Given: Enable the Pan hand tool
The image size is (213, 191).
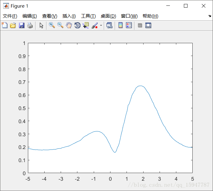Looking at the screenshot, I should point(69,26).
